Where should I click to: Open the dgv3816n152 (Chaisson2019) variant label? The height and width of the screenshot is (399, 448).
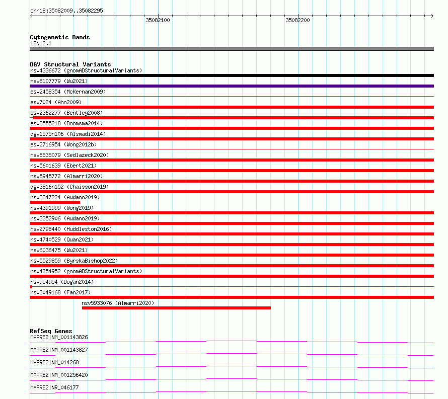pos(69,187)
